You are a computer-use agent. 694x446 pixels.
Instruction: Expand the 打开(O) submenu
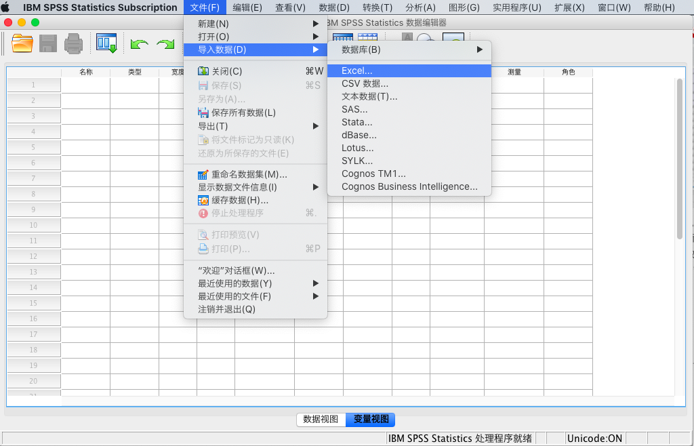coord(256,37)
